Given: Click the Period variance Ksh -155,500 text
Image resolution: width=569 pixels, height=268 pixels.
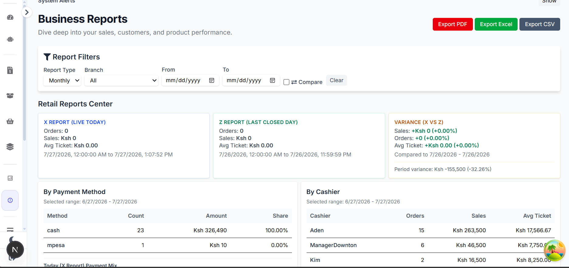Looking at the screenshot, I should (443, 169).
